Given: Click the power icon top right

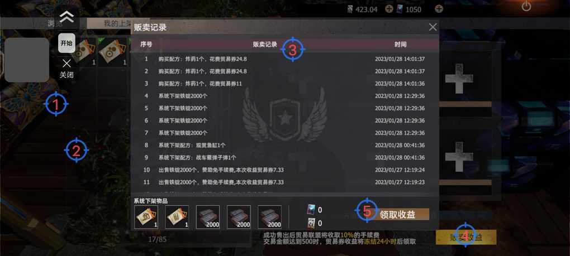Looking at the screenshot, I should click(x=526, y=6).
